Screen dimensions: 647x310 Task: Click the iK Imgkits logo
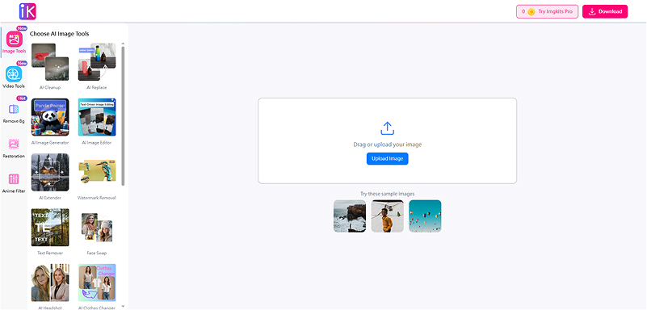(x=27, y=11)
